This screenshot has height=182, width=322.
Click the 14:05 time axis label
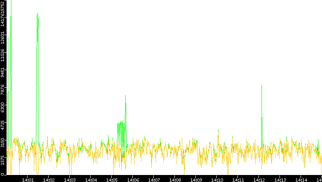pos(112,180)
